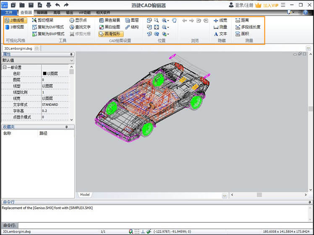
Task: Open the zoom out dropdown arrow
Action: click(x=168, y=27)
